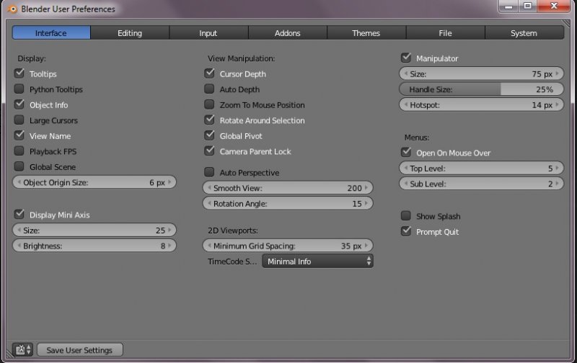Increase Hotspot value
Screen dimensions: 577x363
tap(557, 104)
